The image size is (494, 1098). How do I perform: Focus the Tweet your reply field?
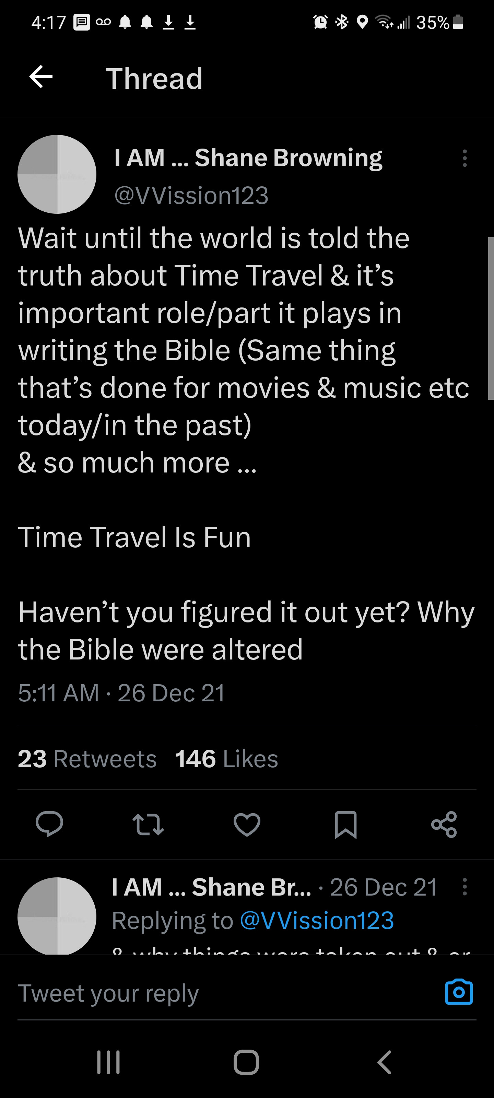(x=213, y=993)
